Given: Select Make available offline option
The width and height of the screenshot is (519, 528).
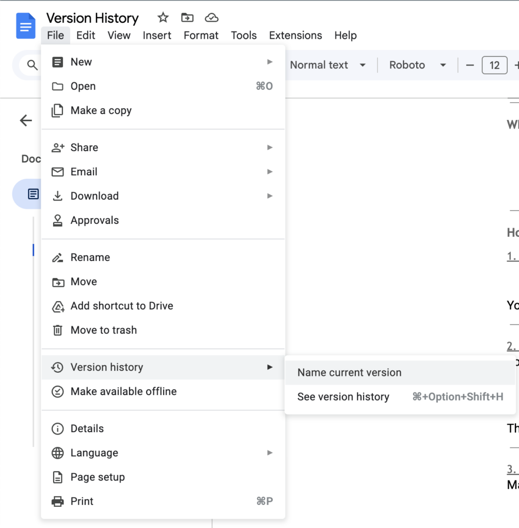Looking at the screenshot, I should click(x=123, y=391).
